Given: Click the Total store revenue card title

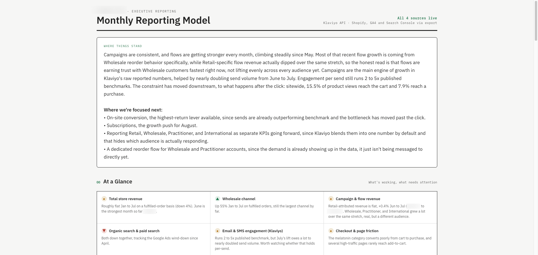Looking at the screenshot, I should click(x=126, y=199).
